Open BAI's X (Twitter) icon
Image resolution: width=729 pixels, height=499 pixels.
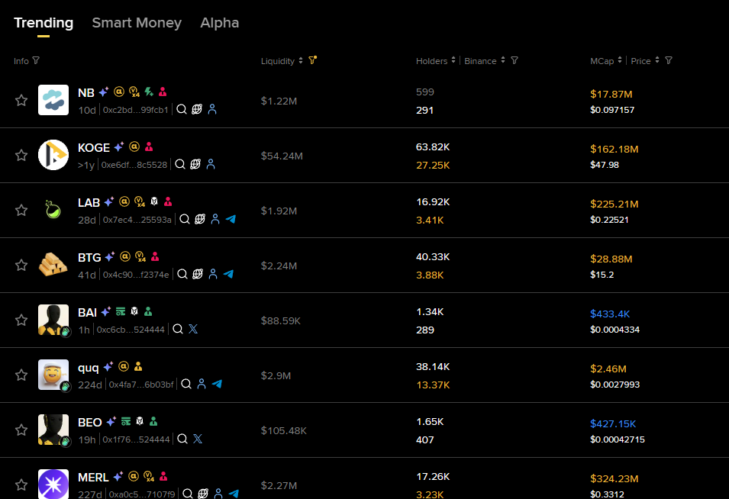click(x=193, y=329)
